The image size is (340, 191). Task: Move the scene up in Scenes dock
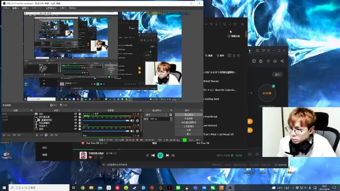[x=14, y=135]
